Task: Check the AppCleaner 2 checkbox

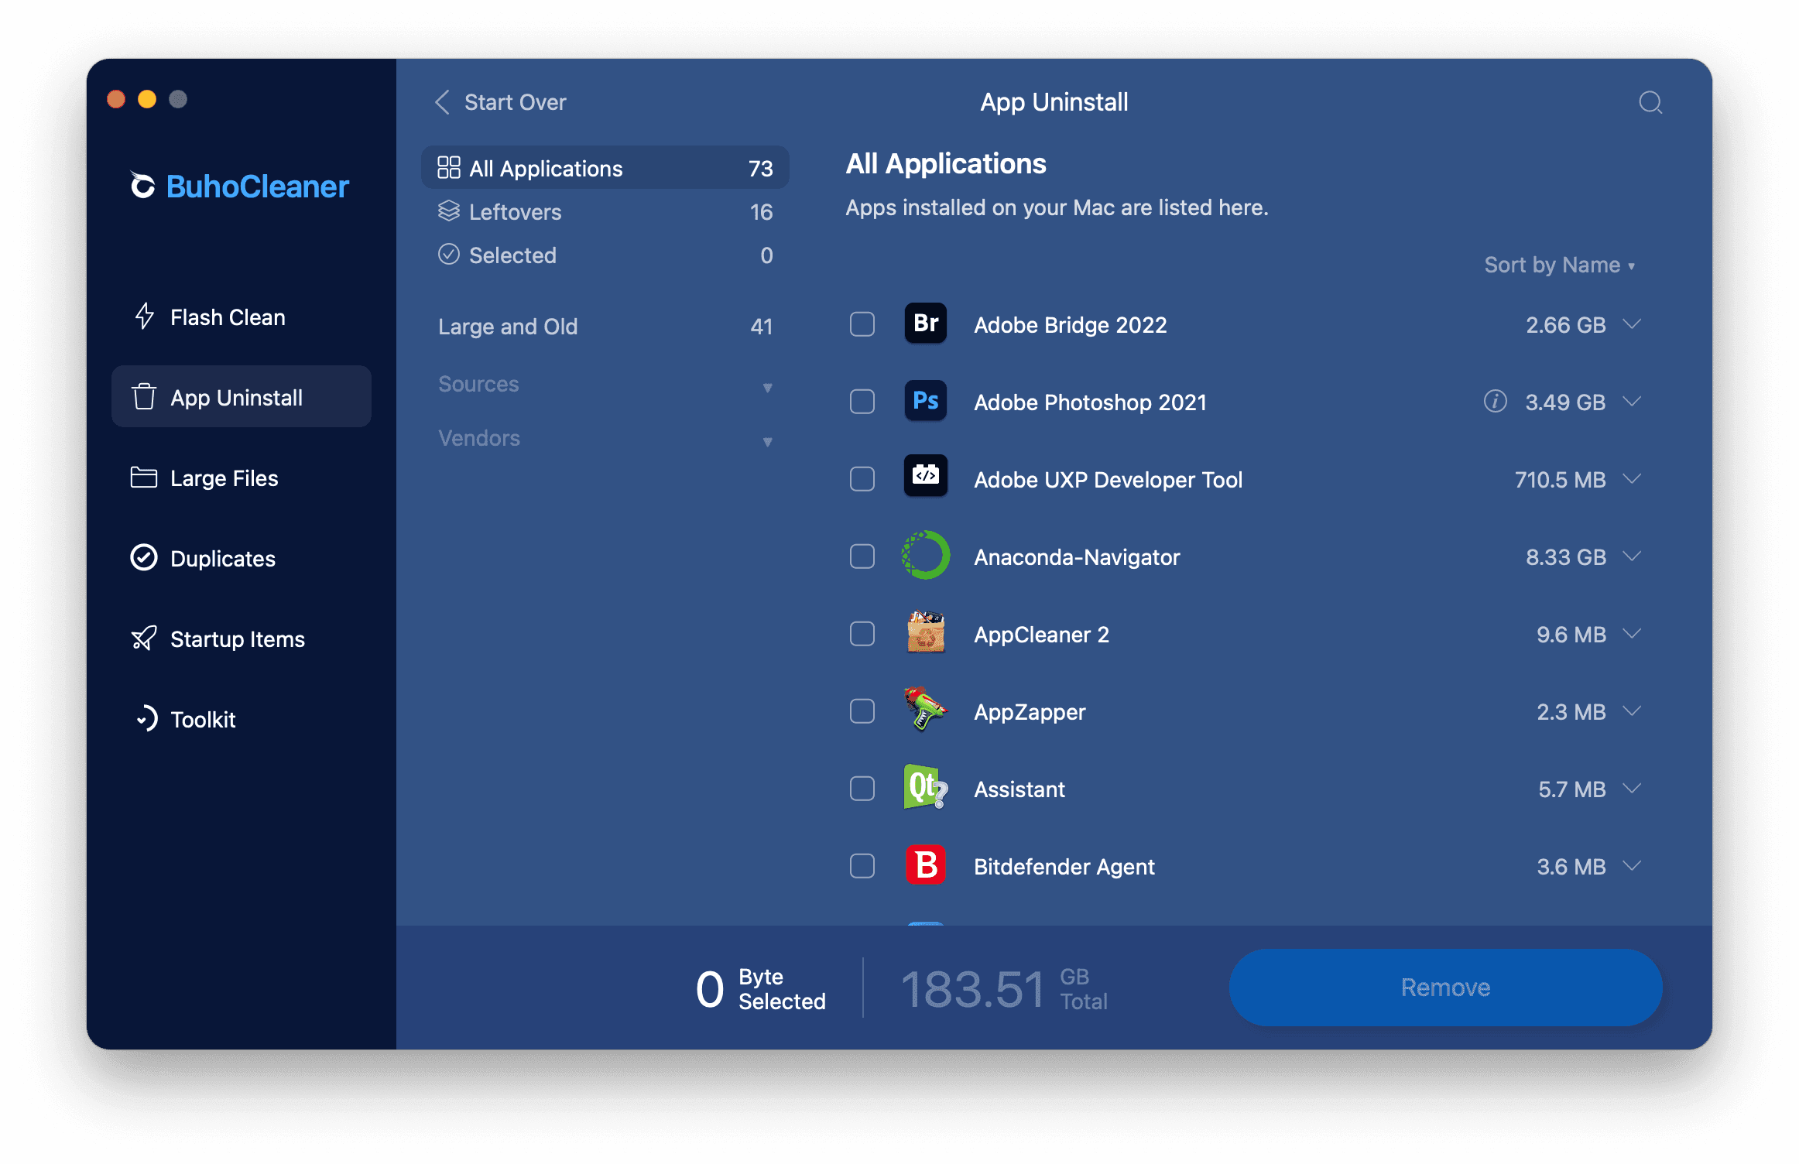Action: point(863,635)
